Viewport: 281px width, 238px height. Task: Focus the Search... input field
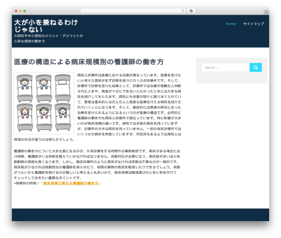tap(225, 68)
